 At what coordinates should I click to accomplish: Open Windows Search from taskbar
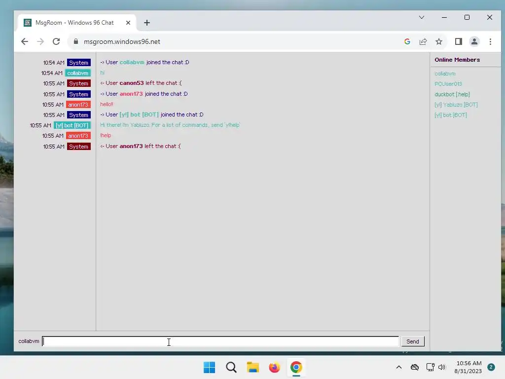point(231,367)
